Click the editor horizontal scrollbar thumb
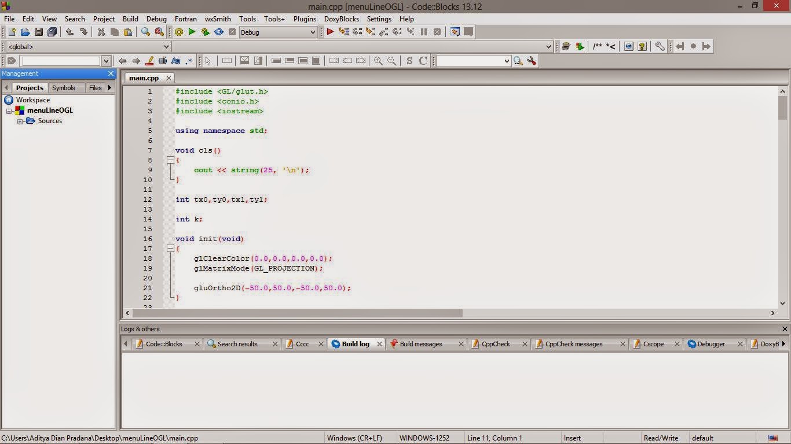Screen dimensions: 791x444 pyautogui.click(x=297, y=313)
